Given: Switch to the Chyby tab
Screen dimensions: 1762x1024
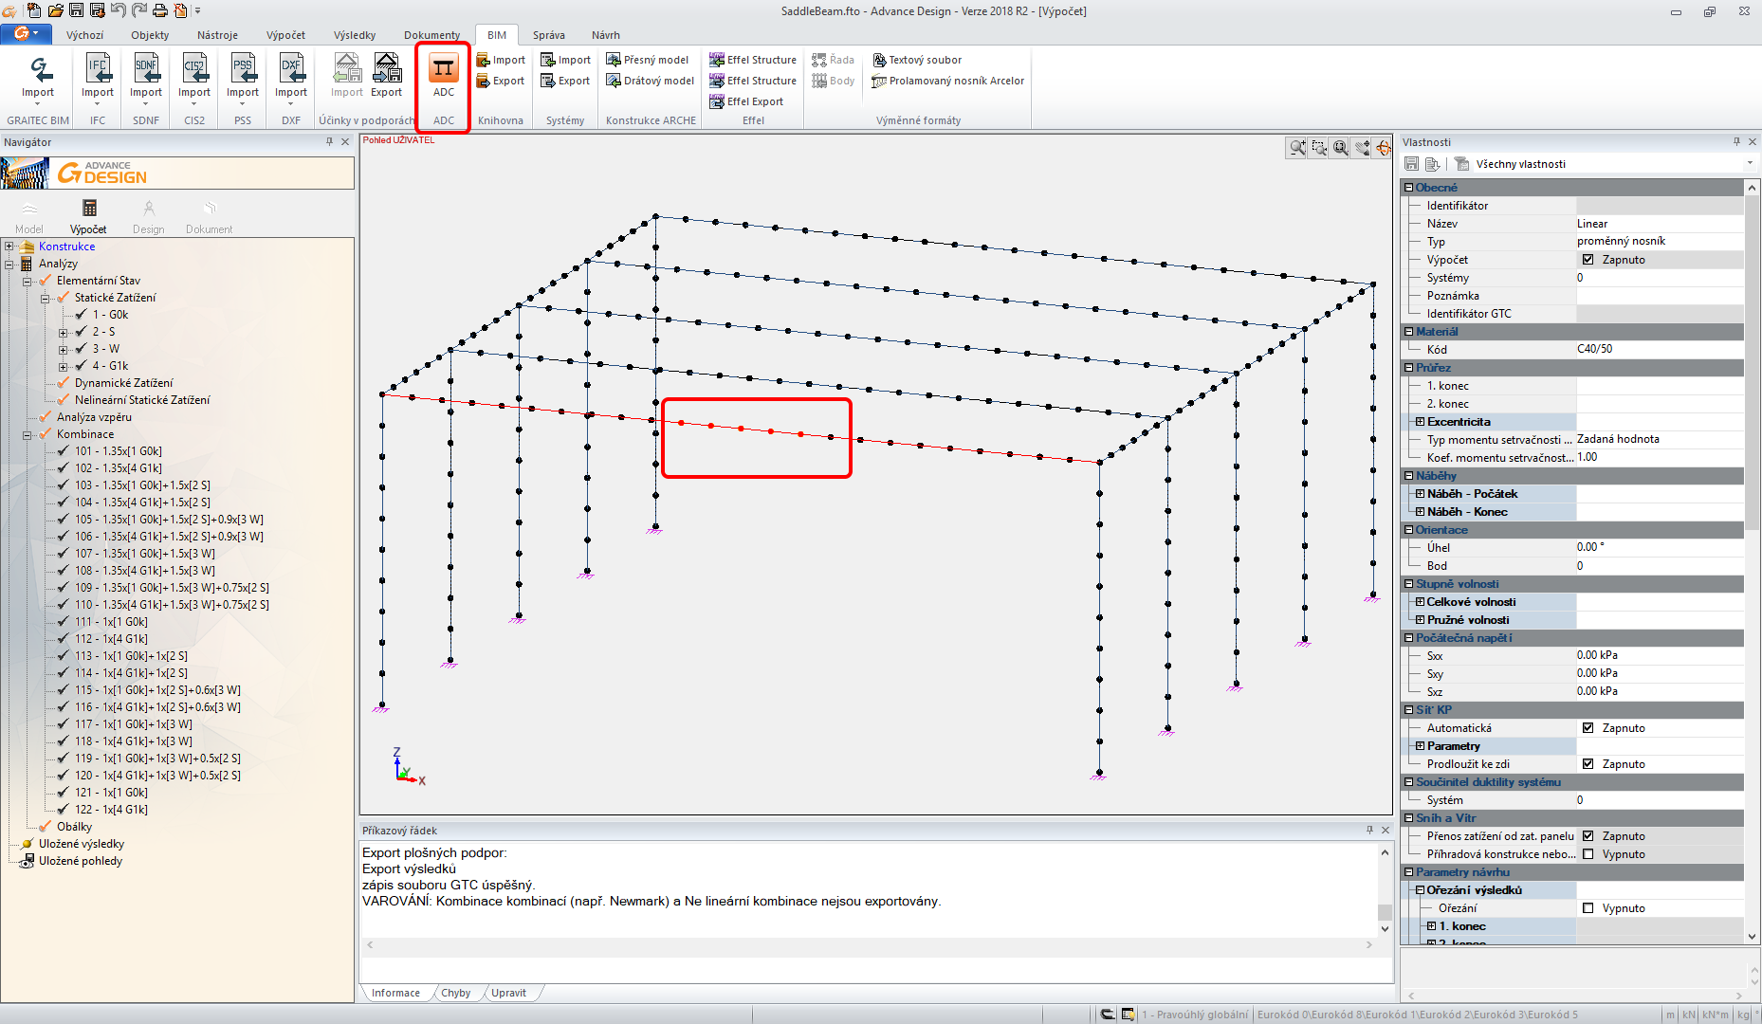Looking at the screenshot, I should [455, 993].
